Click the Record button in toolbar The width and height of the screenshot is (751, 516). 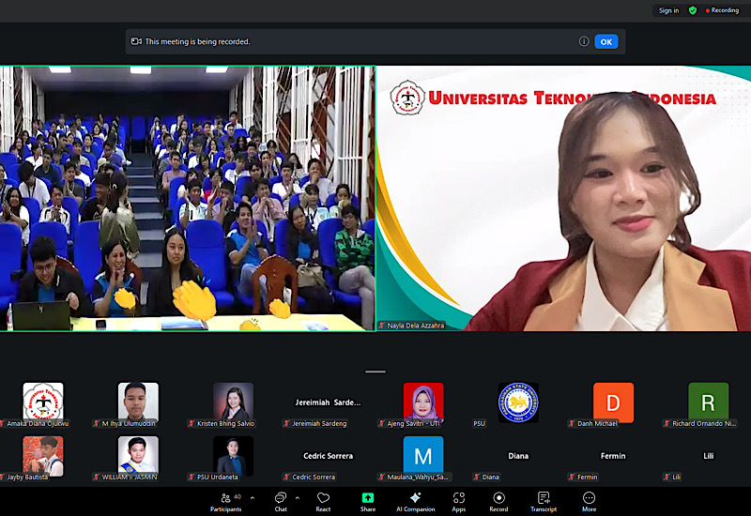point(498,502)
